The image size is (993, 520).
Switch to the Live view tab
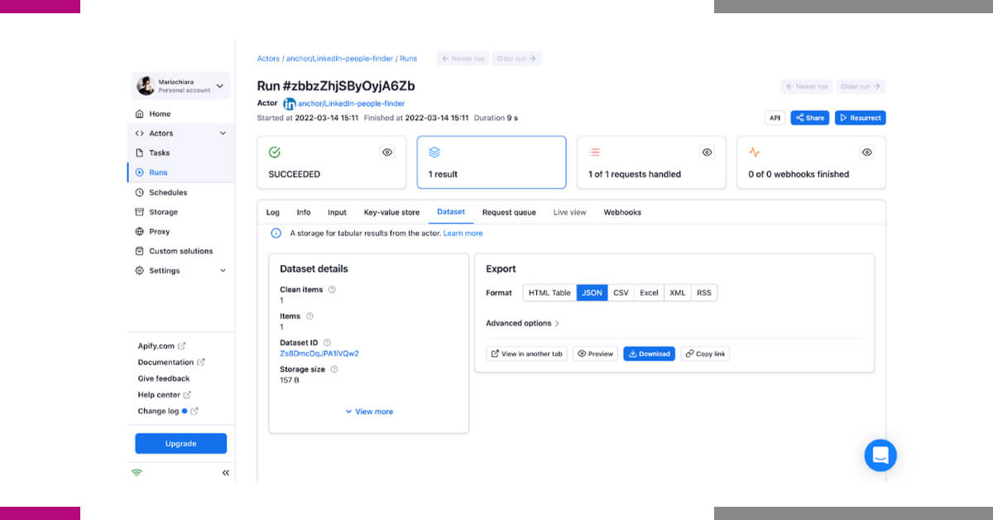tap(569, 213)
